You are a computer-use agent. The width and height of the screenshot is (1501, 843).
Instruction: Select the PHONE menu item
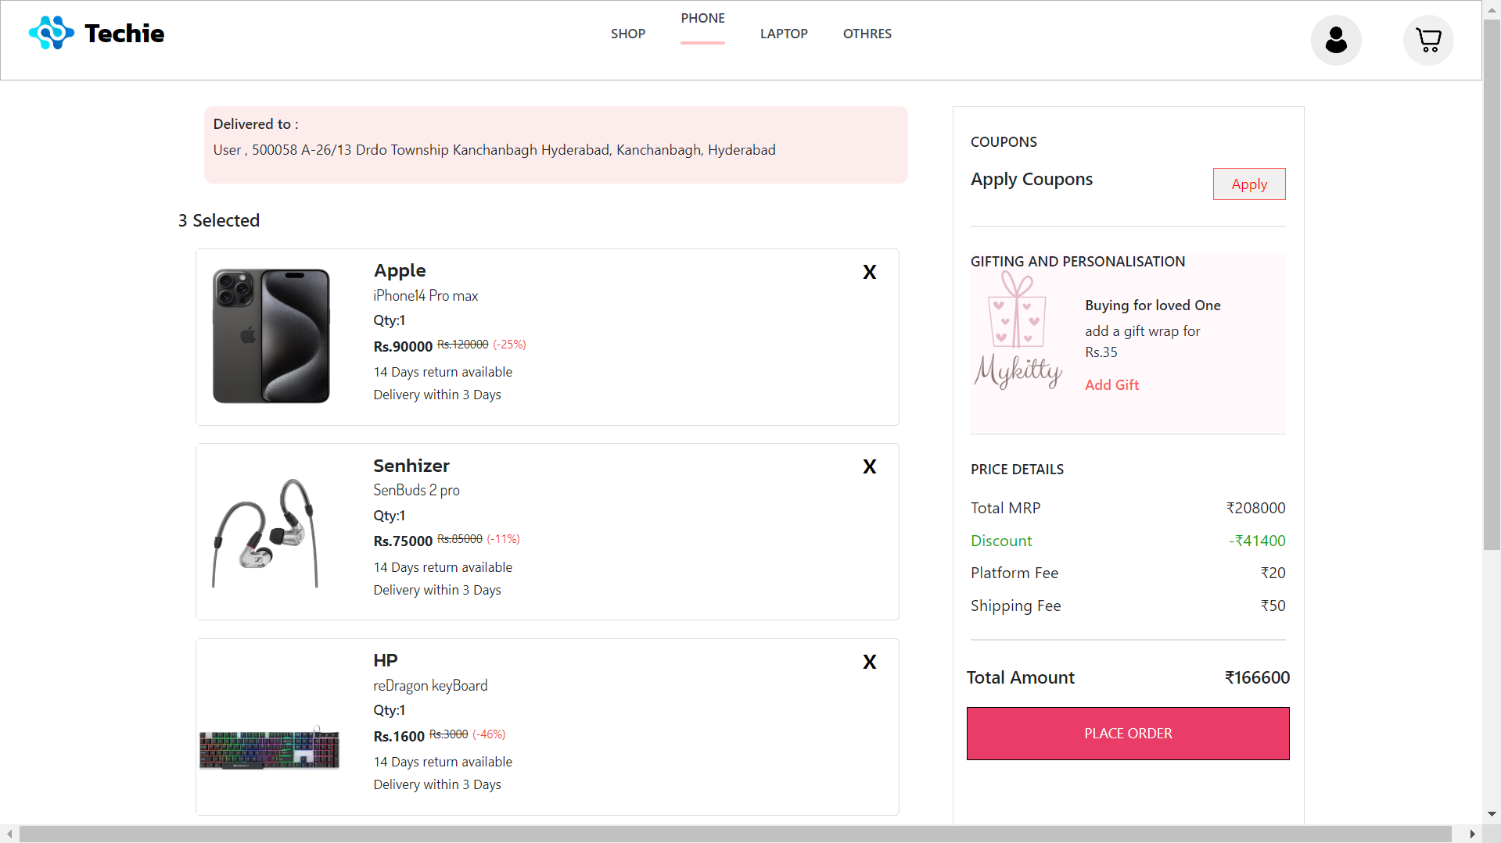[702, 18]
